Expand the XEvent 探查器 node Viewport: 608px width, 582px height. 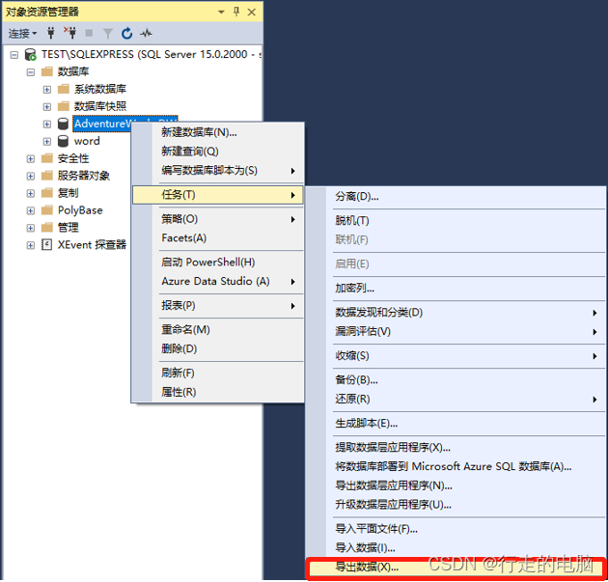tap(31, 245)
